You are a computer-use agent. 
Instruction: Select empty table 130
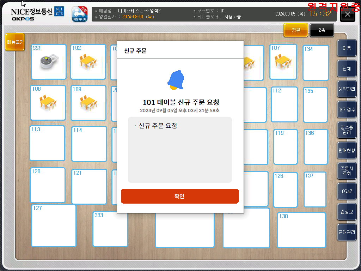301,230
